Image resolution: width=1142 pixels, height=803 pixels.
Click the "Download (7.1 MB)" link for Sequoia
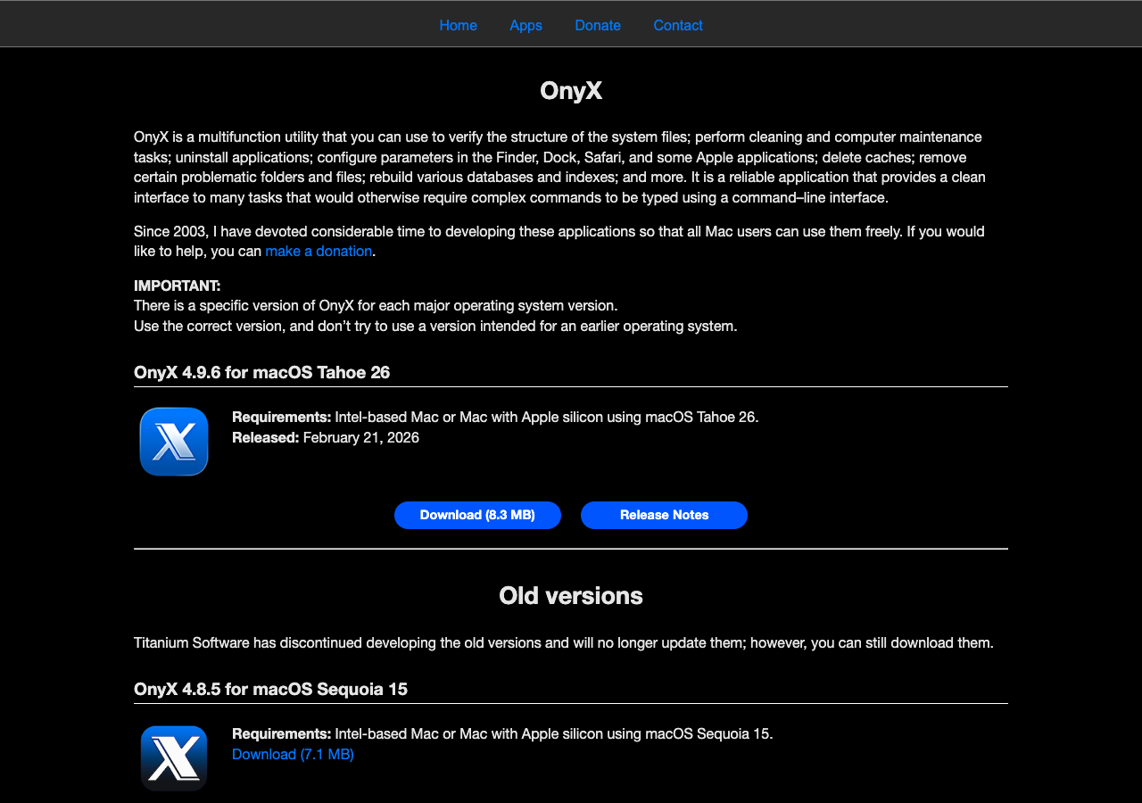[293, 754]
